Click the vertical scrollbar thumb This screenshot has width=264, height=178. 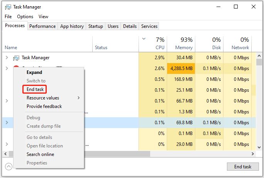click(x=259, y=62)
